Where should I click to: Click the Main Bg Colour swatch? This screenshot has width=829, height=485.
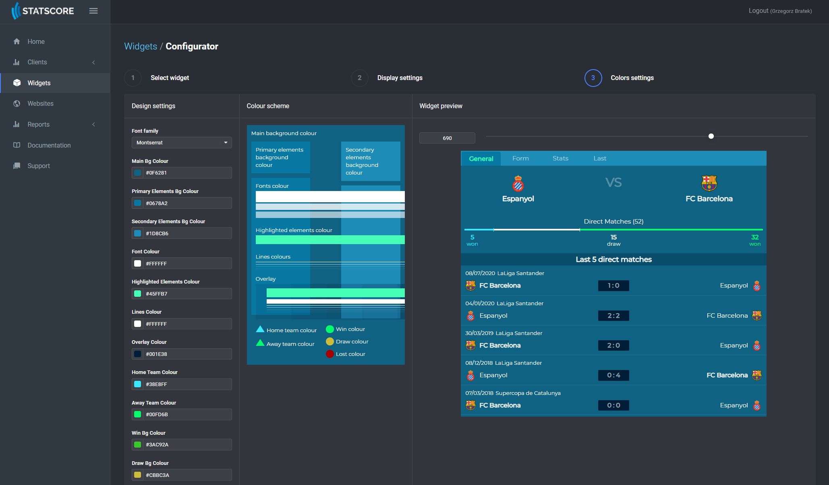138,173
